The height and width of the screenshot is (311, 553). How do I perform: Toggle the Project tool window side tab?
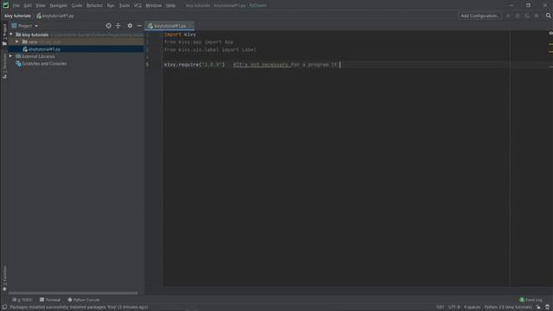(x=4, y=35)
